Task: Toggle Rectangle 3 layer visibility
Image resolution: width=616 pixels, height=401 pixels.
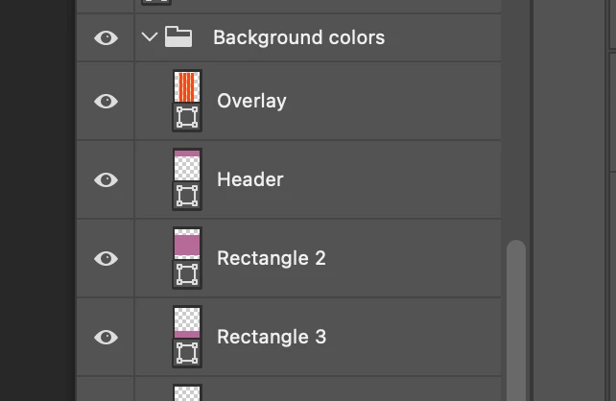Action: pyautogui.click(x=106, y=337)
